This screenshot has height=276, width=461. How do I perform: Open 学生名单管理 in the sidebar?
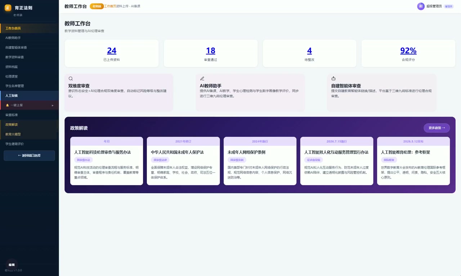[29, 86]
